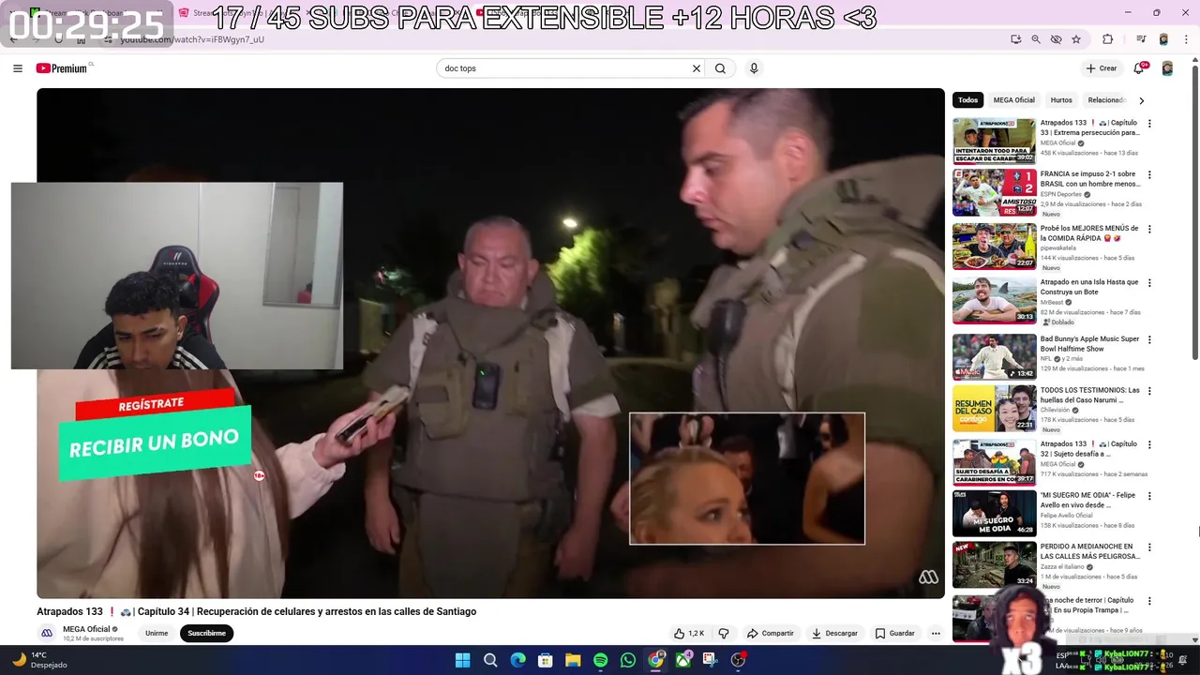Click Descargar to download video

click(x=834, y=634)
